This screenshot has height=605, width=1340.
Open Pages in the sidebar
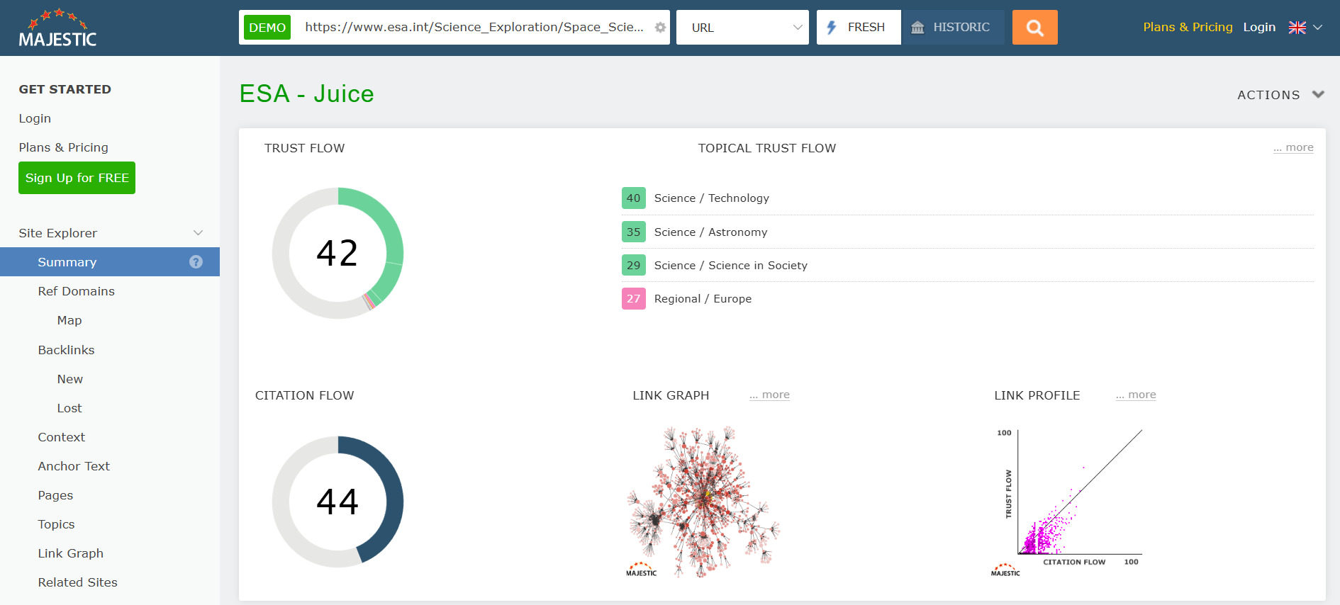[x=55, y=495]
